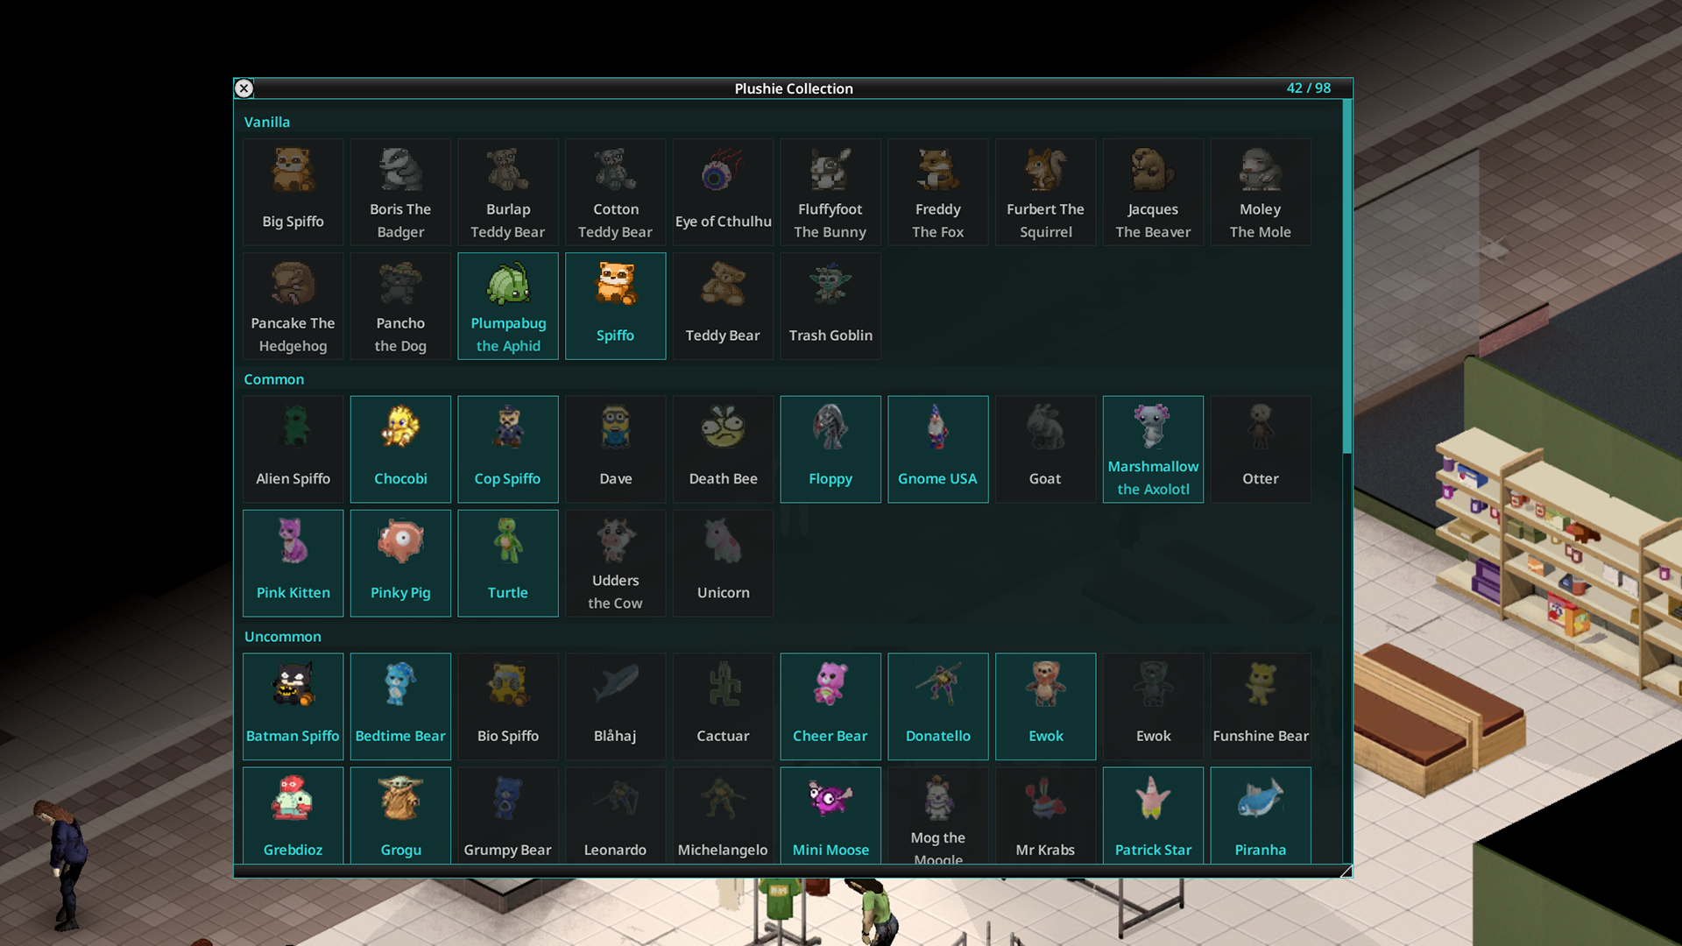Select the Mr Krabs plushie
Viewport: 1682px width, 946px height.
click(1045, 815)
